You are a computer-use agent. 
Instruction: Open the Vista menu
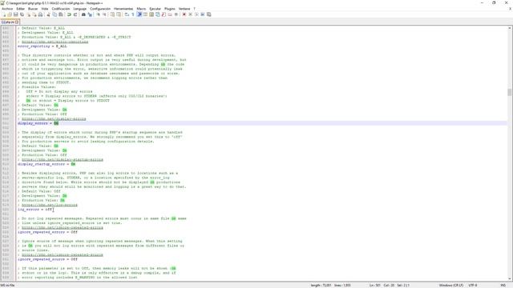coord(45,9)
